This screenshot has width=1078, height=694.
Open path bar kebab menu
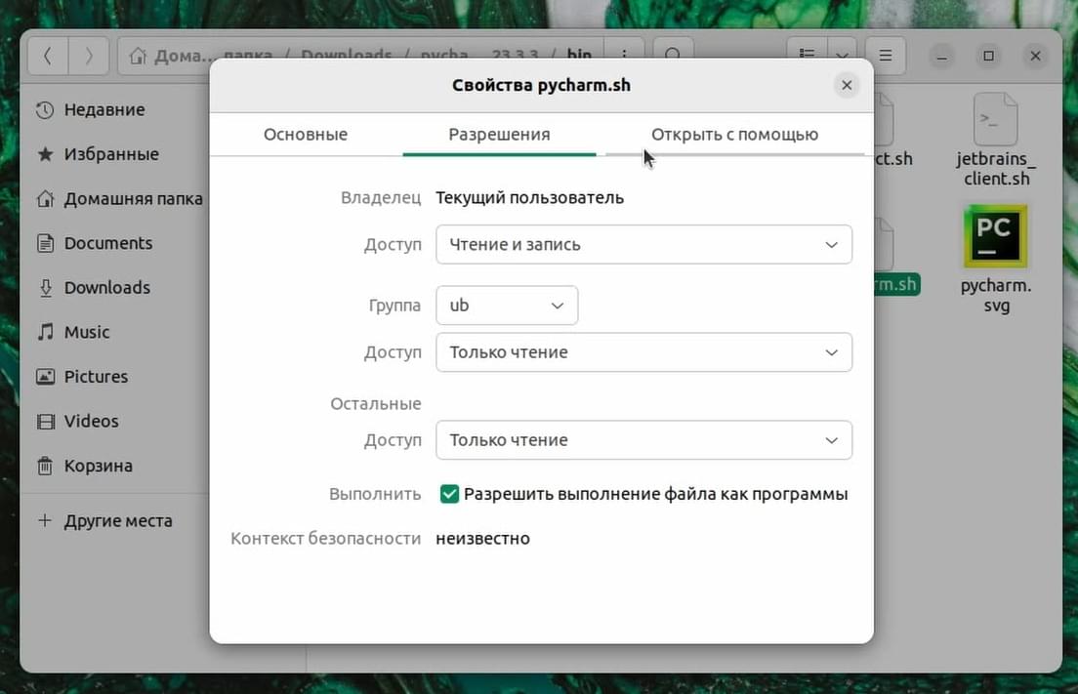tap(624, 56)
